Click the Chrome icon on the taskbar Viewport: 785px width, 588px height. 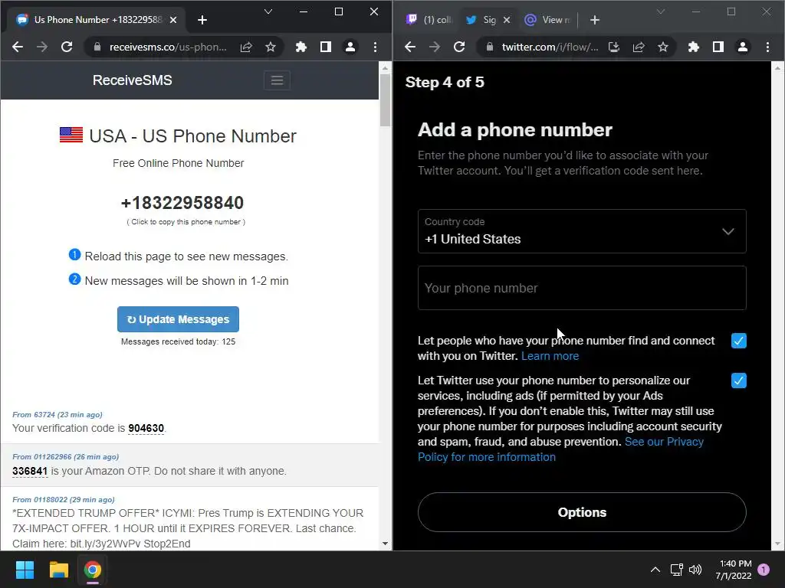click(x=93, y=570)
